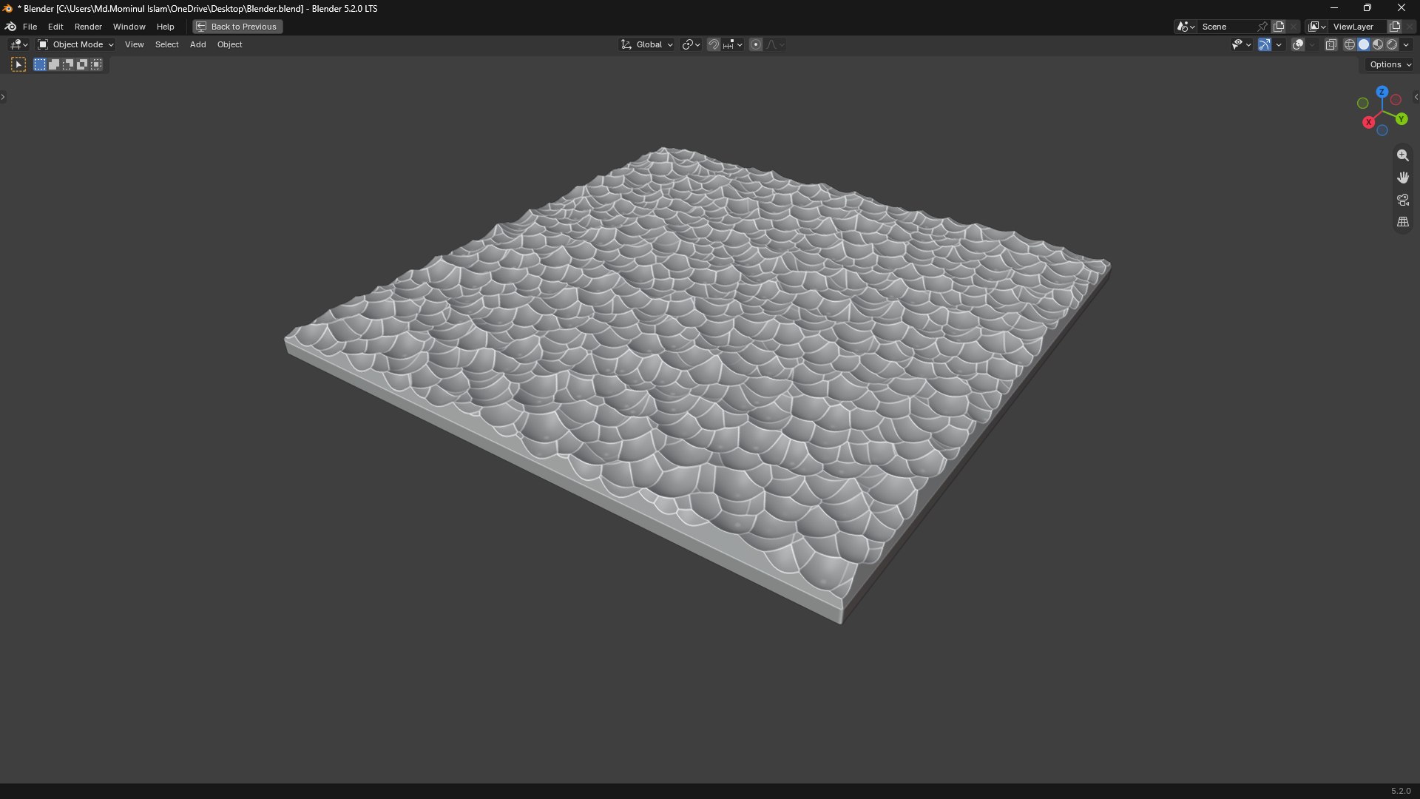
Task: Open the Add menu in viewport header
Action: [x=197, y=45]
